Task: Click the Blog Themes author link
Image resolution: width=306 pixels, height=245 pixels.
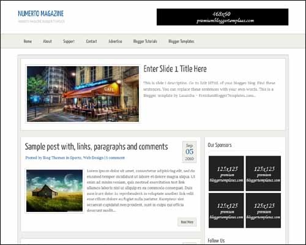Action: click(x=54, y=157)
